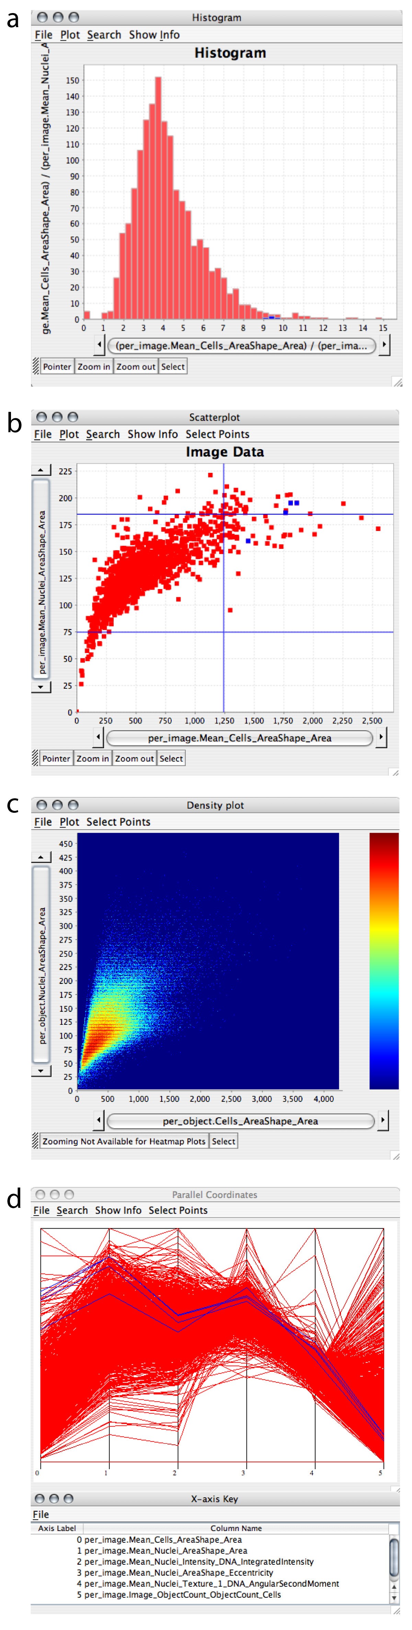Click Axis Label column header

[x=57, y=1528]
